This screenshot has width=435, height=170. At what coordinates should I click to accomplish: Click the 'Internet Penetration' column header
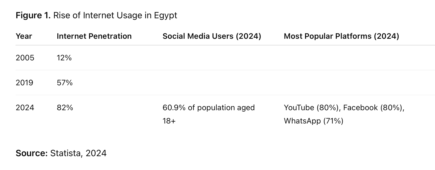(x=94, y=36)
